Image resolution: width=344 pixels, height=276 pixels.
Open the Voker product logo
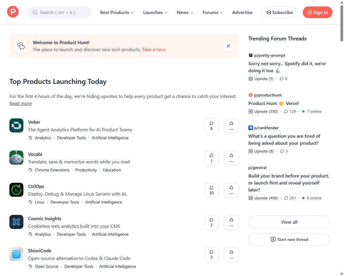tap(16, 125)
